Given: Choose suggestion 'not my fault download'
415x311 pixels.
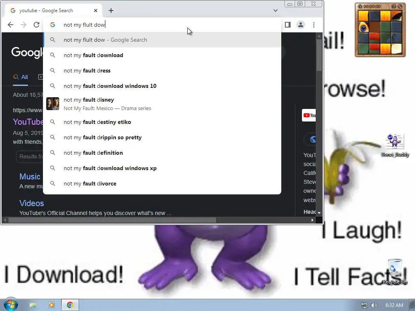Looking at the screenshot, I should point(162,55).
